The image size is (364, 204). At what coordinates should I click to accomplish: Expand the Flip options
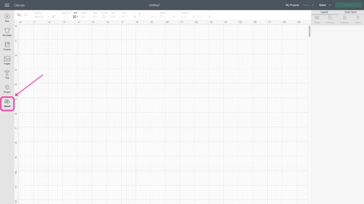coord(113,17)
